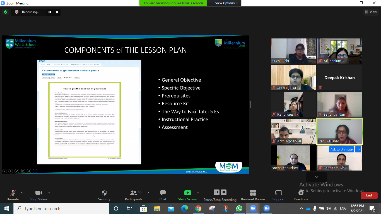Open the pen tool in slideshow controls
Screen dimensions: 381x214
17,171
